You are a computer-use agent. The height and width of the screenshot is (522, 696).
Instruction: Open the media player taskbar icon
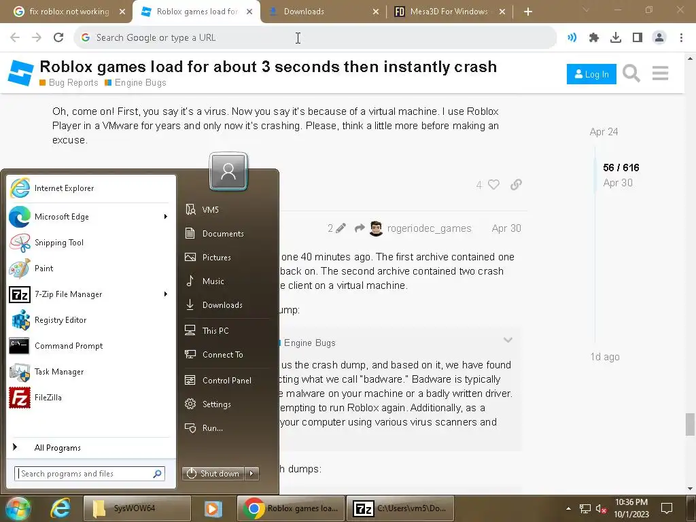(x=213, y=508)
